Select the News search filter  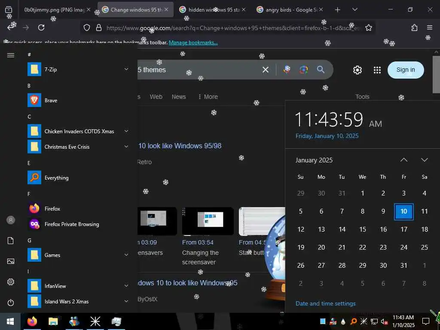pyautogui.click(x=179, y=97)
